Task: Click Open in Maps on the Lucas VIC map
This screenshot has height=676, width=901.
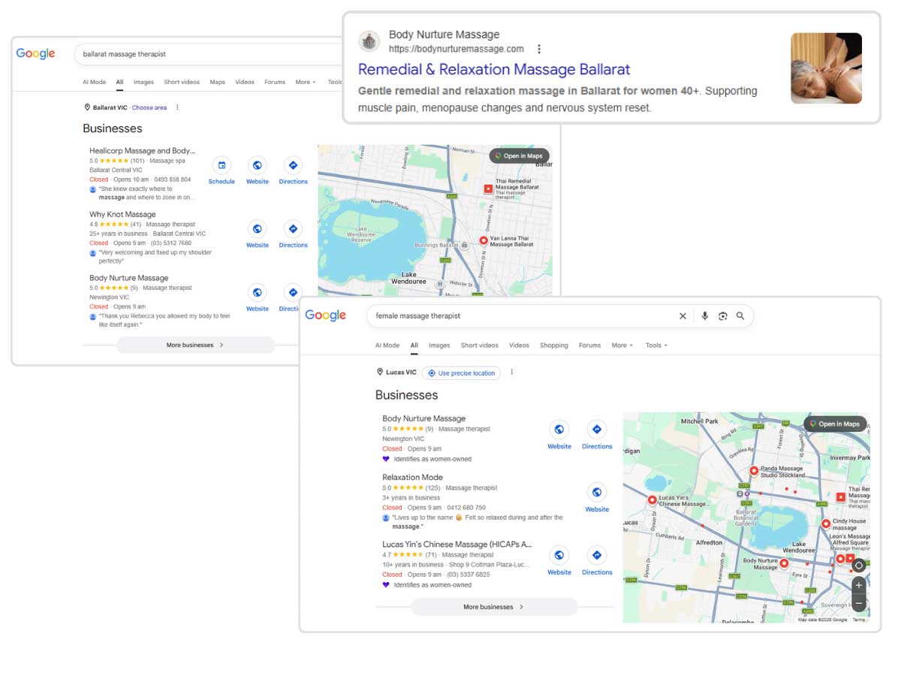Action: pyautogui.click(x=835, y=424)
